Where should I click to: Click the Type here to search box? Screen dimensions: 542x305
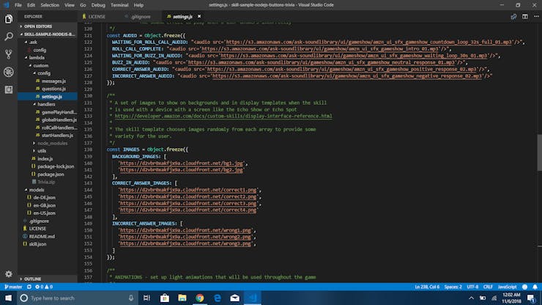(x=77, y=298)
